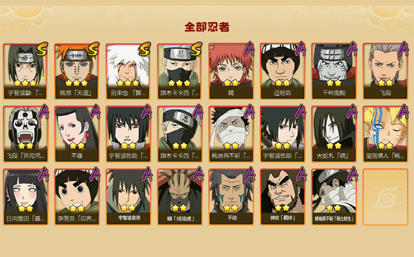414x257 pixels.
Task: Click the 李洛克「忍界...」 ninja card
Action: click(77, 197)
